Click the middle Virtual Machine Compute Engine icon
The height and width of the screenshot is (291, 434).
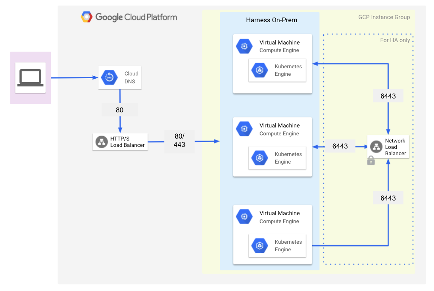pos(244,129)
